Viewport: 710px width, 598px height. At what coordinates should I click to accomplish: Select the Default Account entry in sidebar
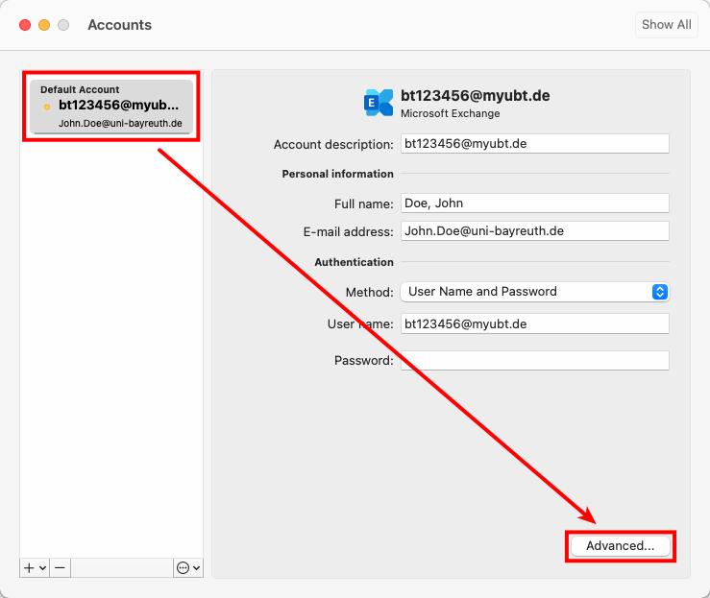[x=111, y=106]
